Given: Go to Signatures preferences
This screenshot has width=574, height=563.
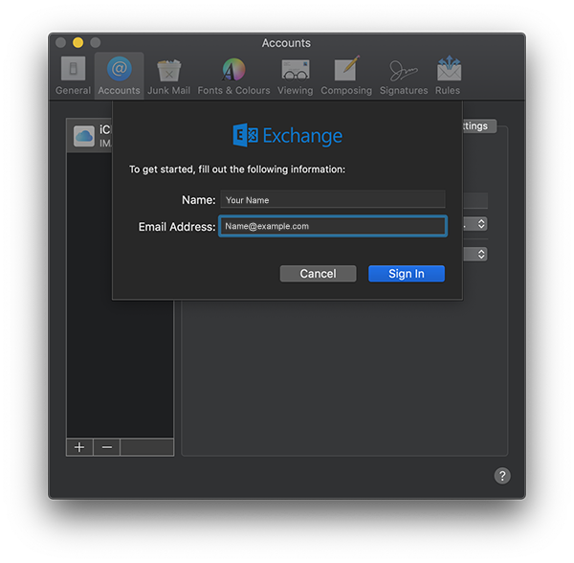Looking at the screenshot, I should [x=404, y=76].
